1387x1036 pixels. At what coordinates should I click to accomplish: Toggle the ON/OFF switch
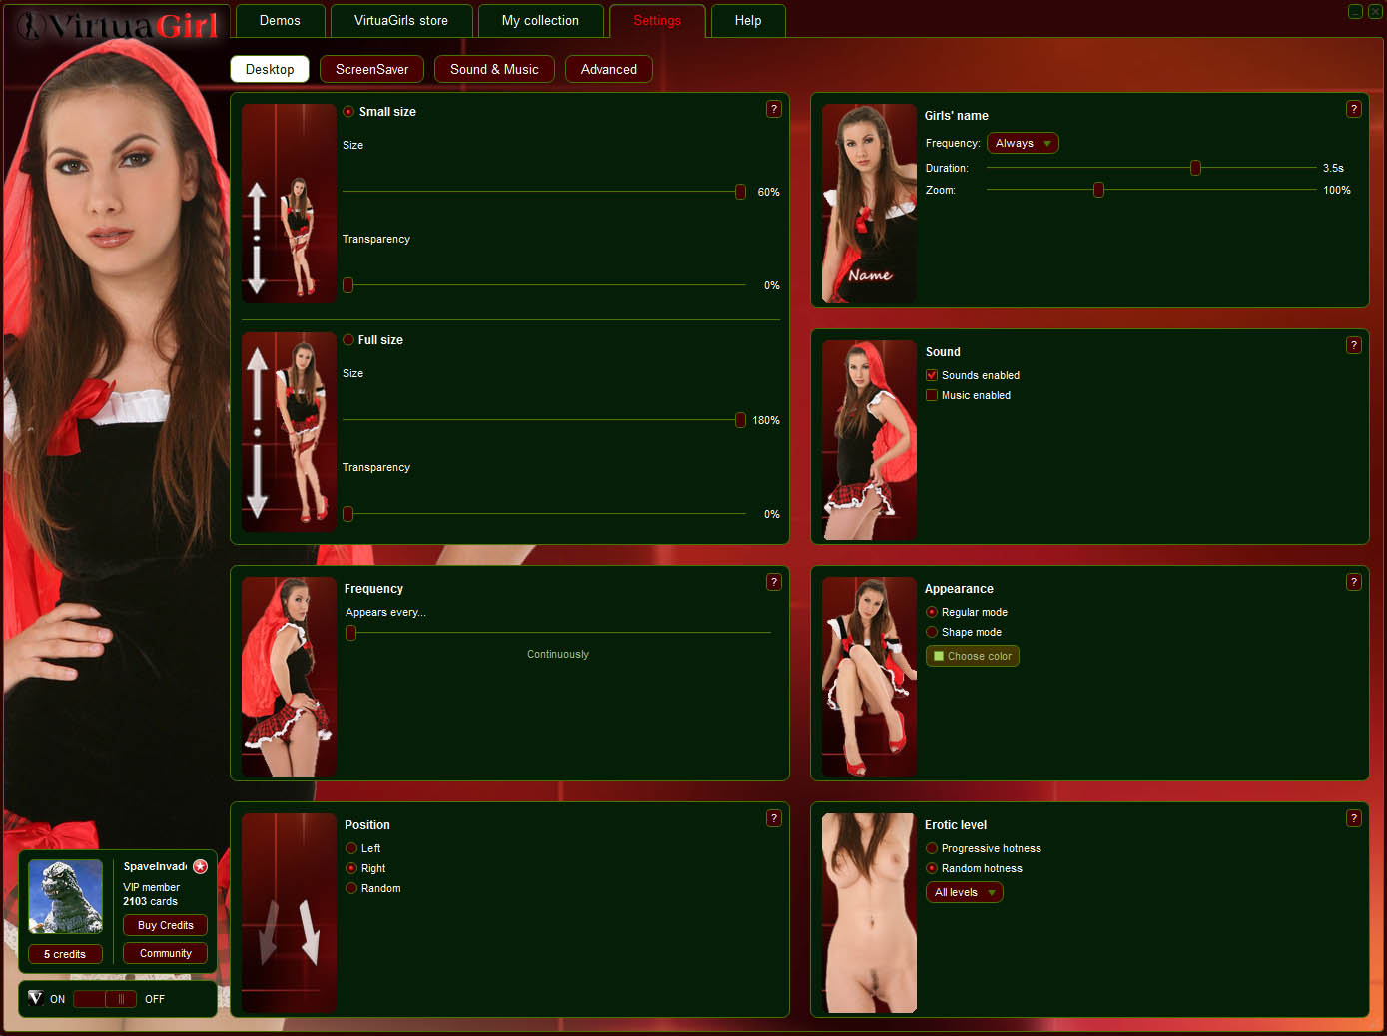[x=105, y=999]
